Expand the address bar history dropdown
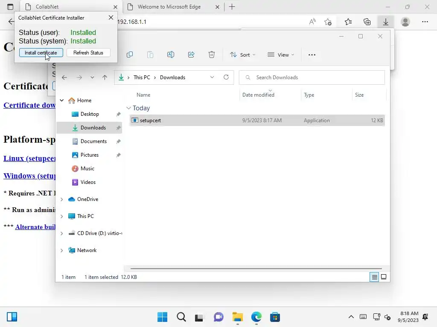This screenshot has width=437, height=327. click(212, 77)
